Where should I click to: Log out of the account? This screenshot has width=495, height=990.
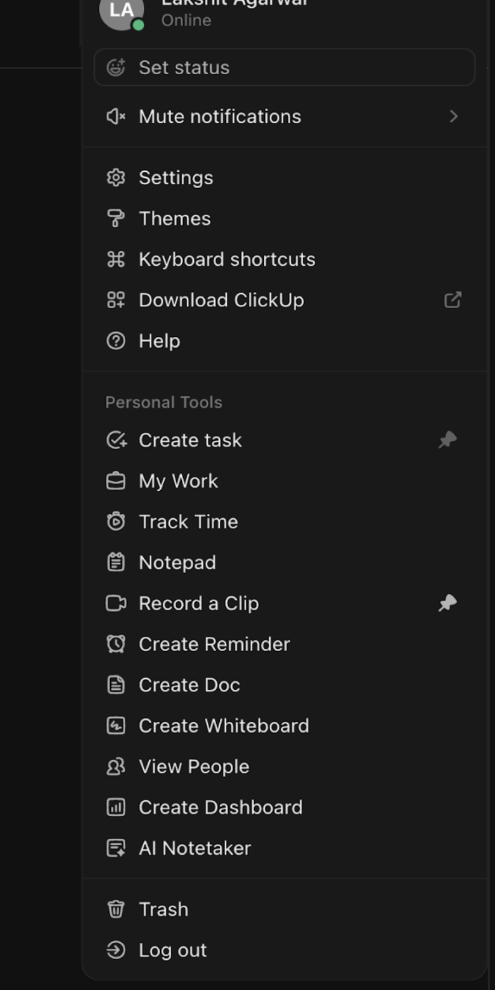(172, 950)
